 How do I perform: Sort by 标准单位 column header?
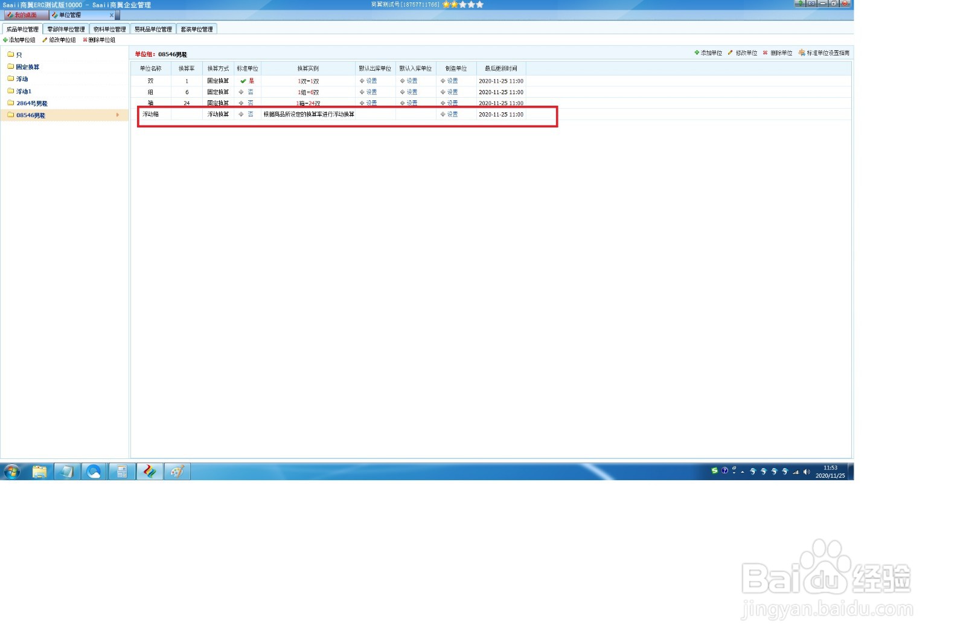click(248, 69)
